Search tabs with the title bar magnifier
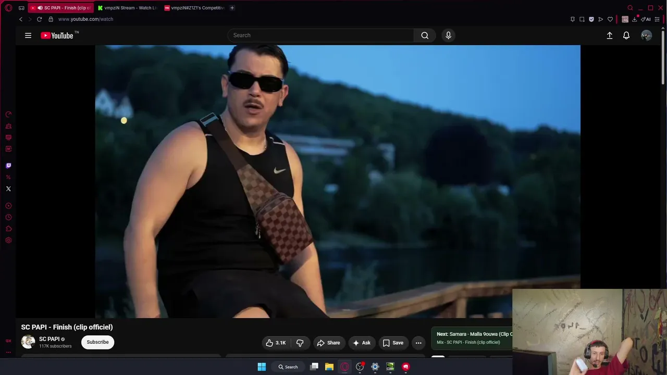This screenshot has width=667, height=375. click(630, 8)
